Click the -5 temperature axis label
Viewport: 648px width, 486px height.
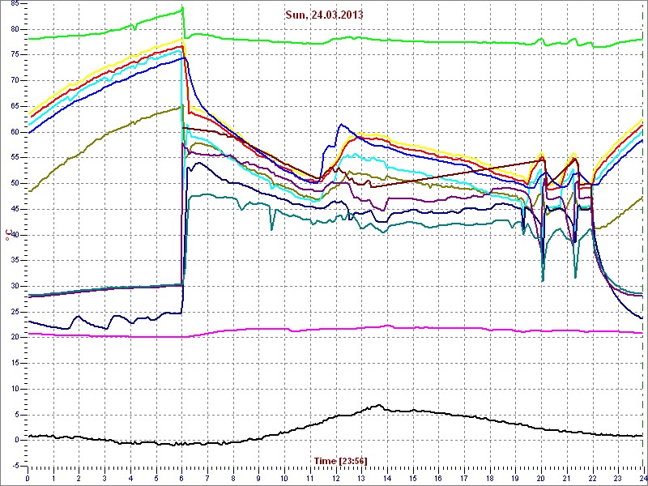[x=15, y=466]
